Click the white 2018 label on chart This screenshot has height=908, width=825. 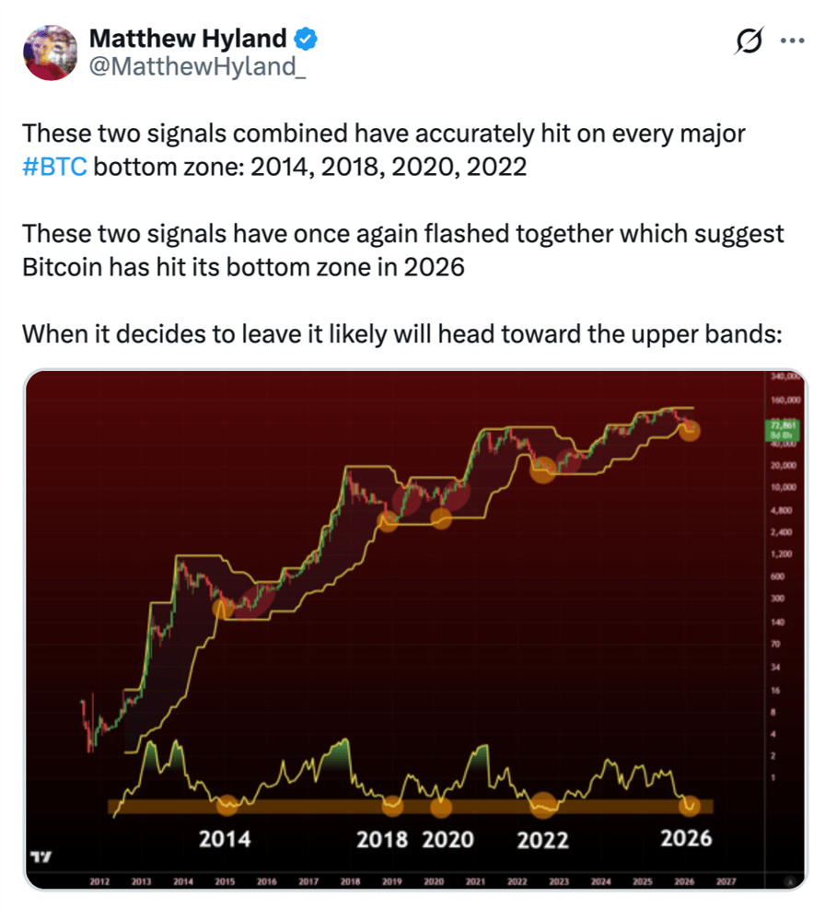pos(382,840)
